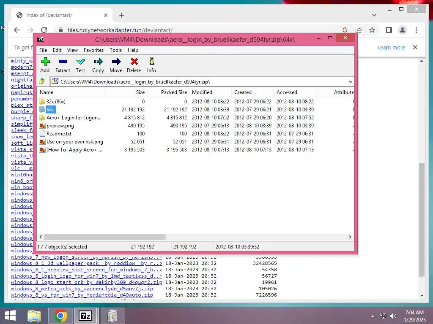Click 7-Zip icon in taskbar
The image size is (433, 324).
coord(85,316)
